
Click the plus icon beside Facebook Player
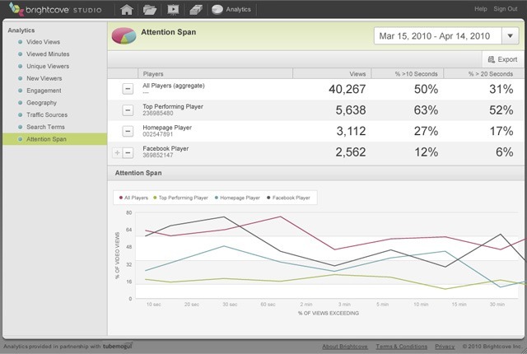coord(117,153)
